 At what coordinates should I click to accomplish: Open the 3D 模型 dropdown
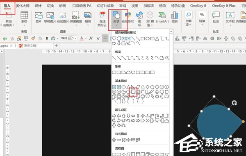click(150, 19)
